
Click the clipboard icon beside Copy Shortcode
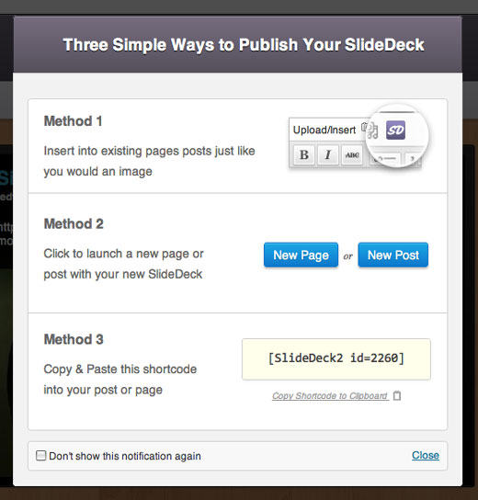point(397,396)
